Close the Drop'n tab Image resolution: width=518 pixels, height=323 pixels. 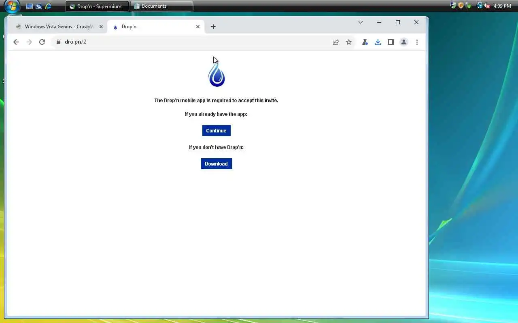click(x=198, y=27)
